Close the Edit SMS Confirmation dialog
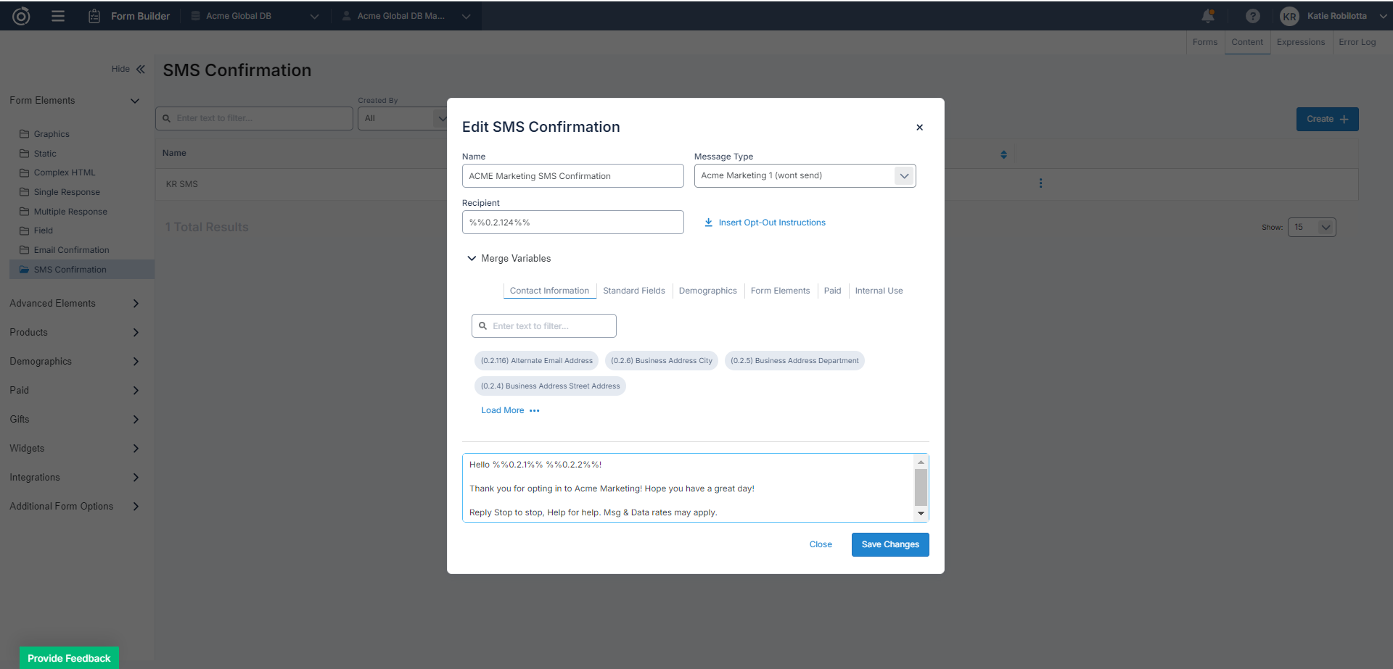 tap(919, 128)
